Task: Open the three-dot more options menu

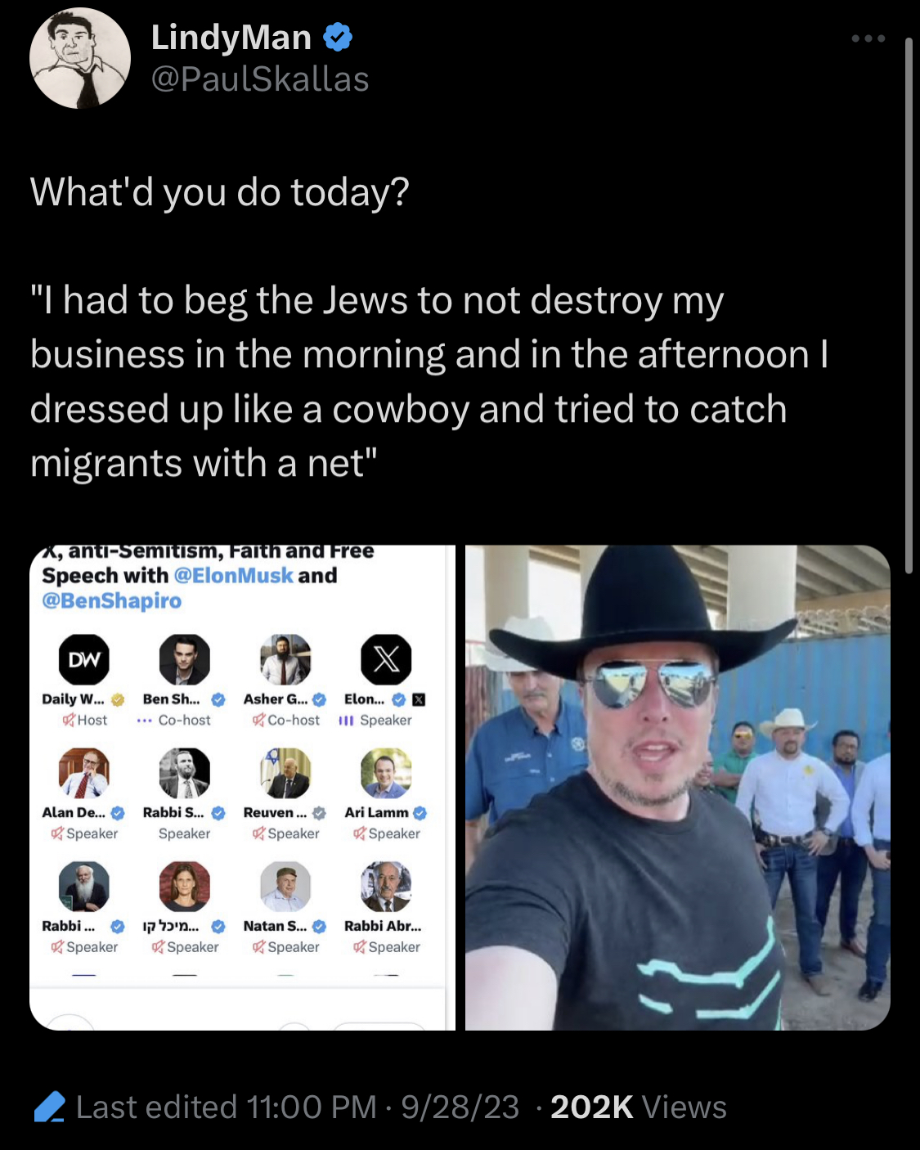Action: 868,38
